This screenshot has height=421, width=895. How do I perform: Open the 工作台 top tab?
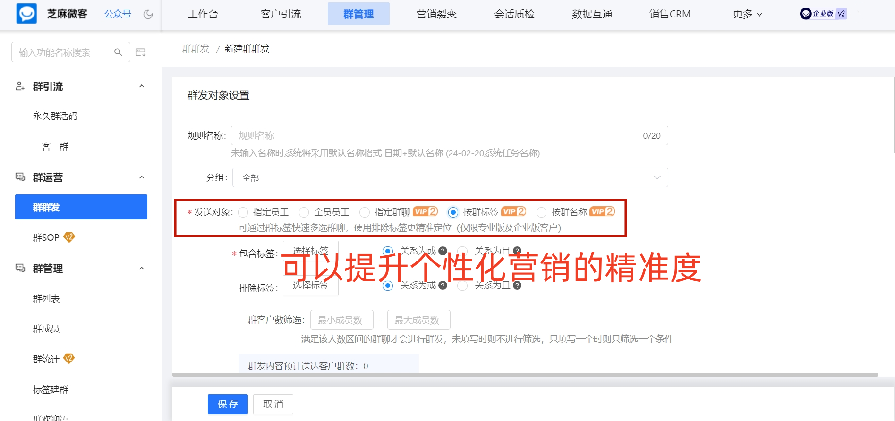[203, 14]
